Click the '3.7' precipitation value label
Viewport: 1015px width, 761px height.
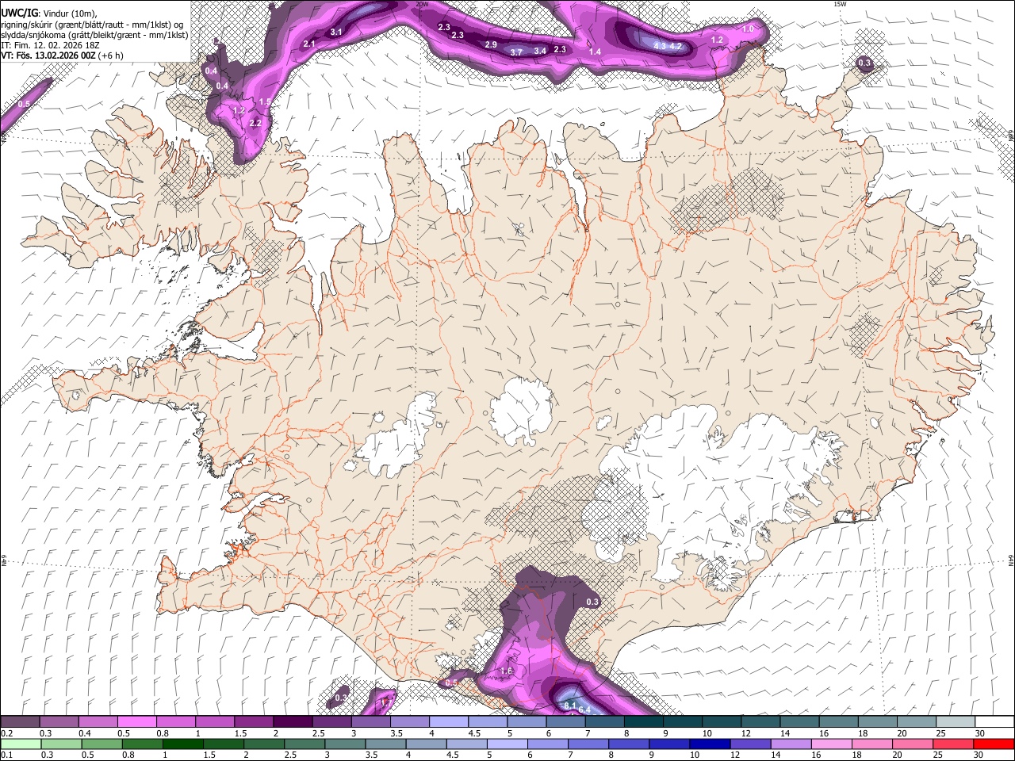click(516, 52)
